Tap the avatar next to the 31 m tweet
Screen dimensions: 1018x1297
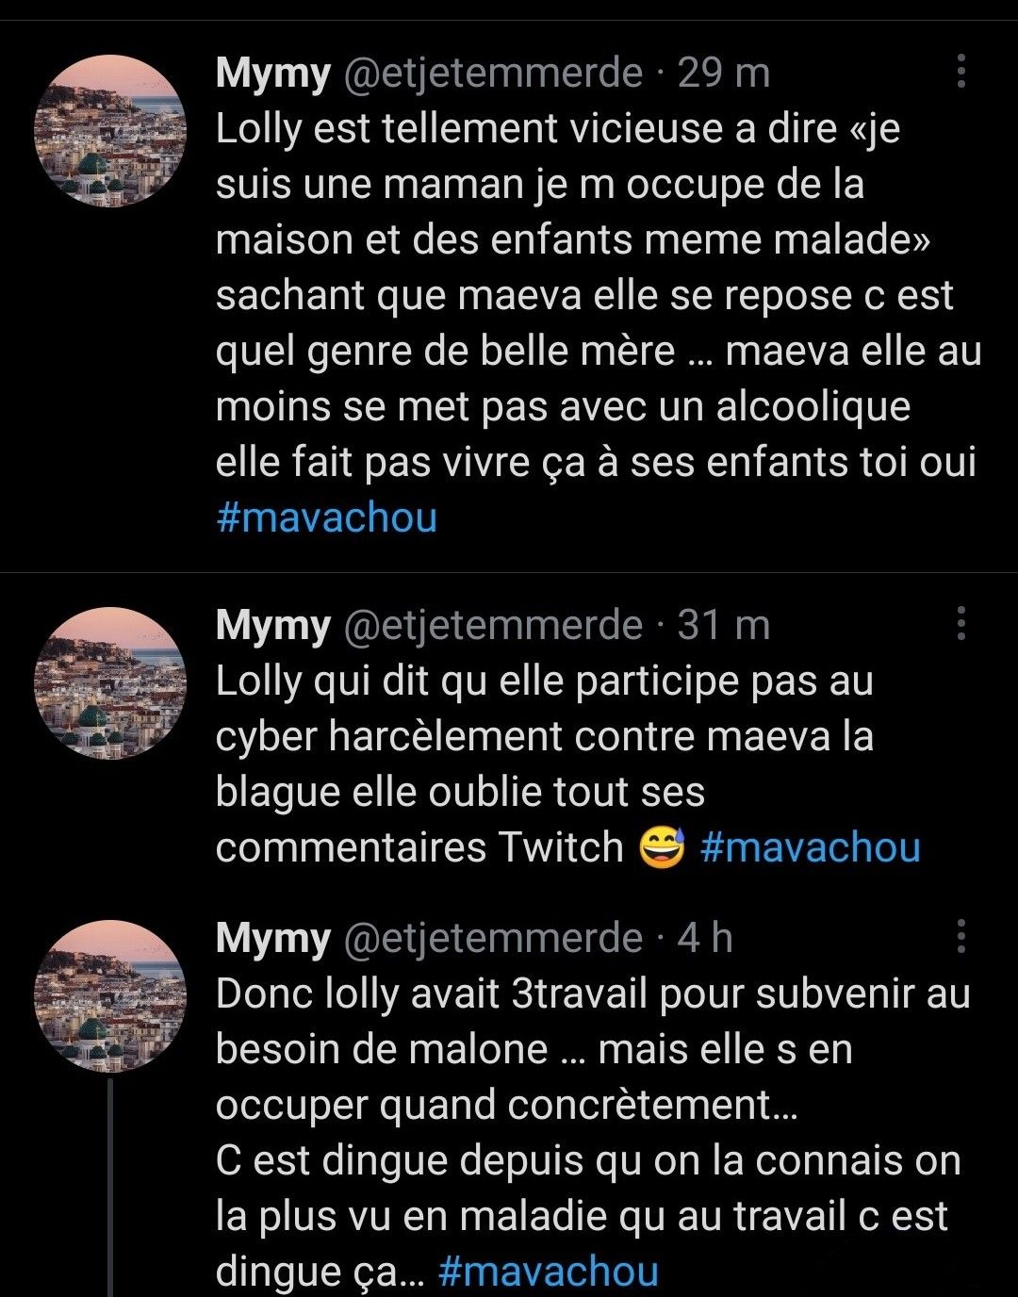click(x=110, y=683)
